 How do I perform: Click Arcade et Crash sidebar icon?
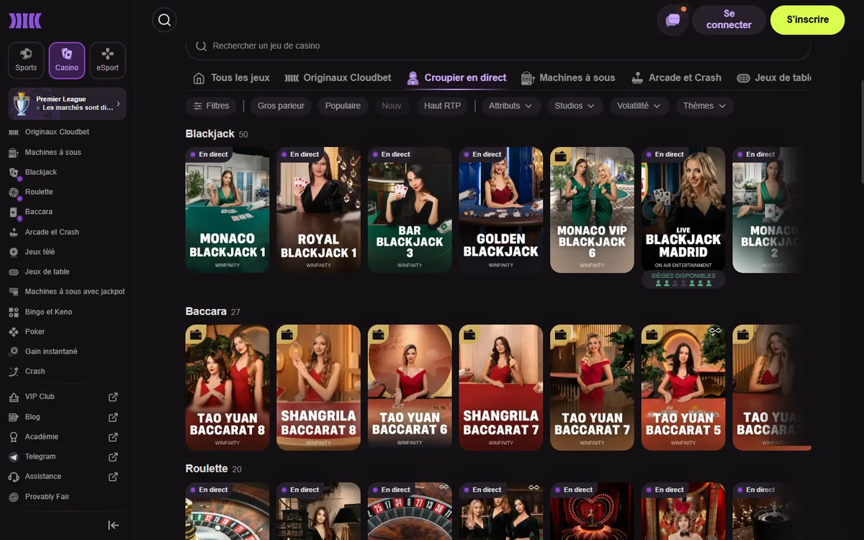pyautogui.click(x=13, y=233)
